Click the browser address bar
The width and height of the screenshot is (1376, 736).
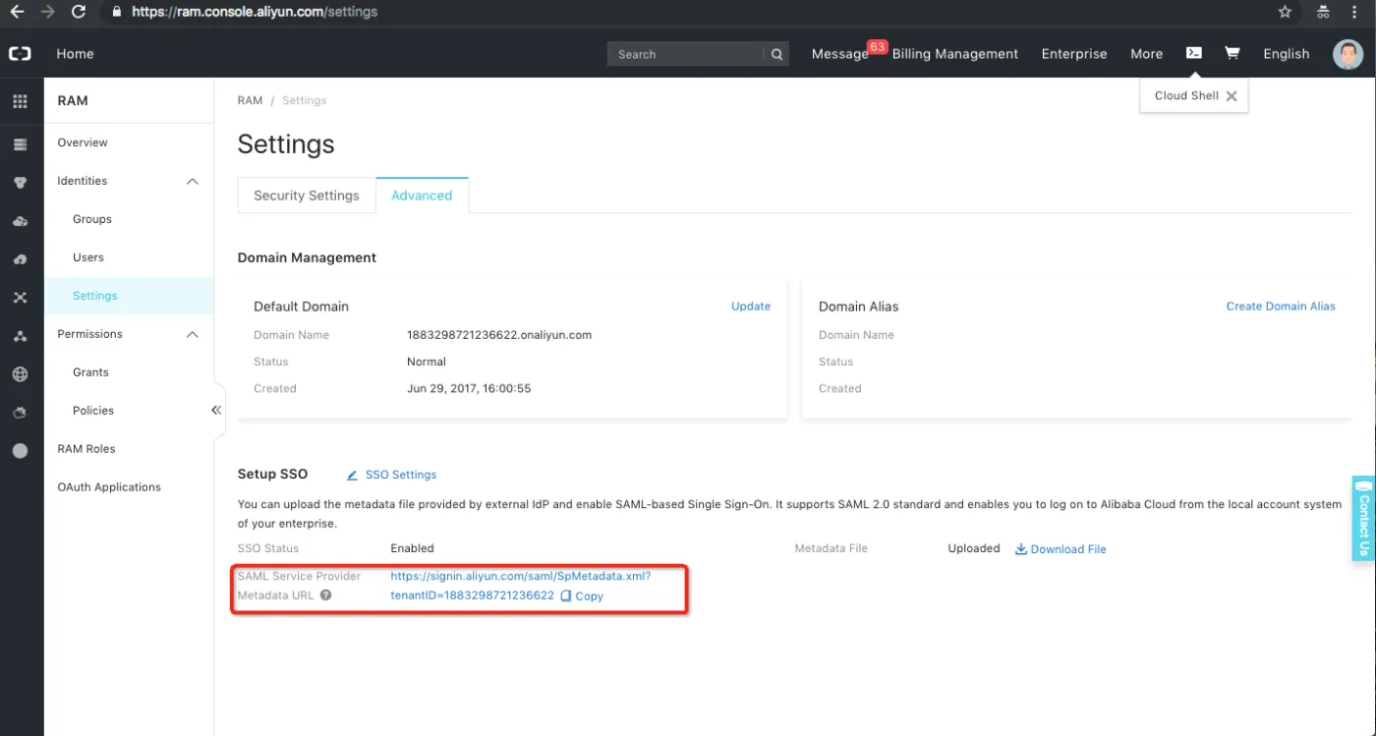pos(688,13)
